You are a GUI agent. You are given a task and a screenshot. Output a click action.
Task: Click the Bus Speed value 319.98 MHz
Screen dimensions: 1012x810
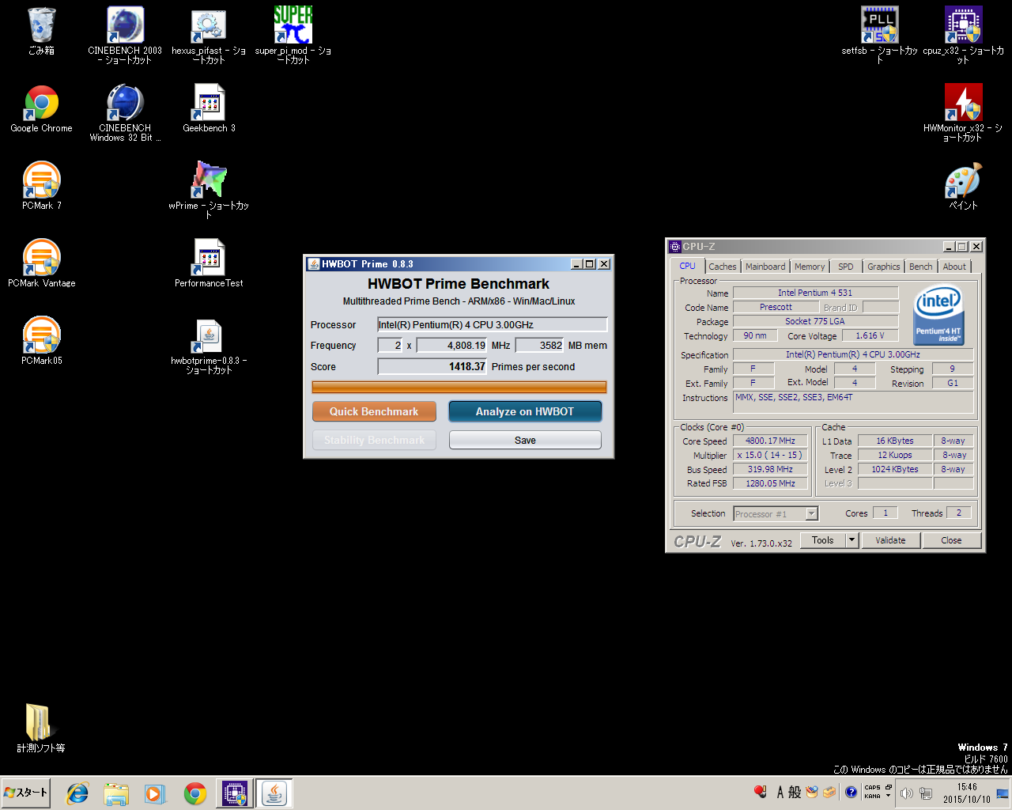(x=770, y=469)
